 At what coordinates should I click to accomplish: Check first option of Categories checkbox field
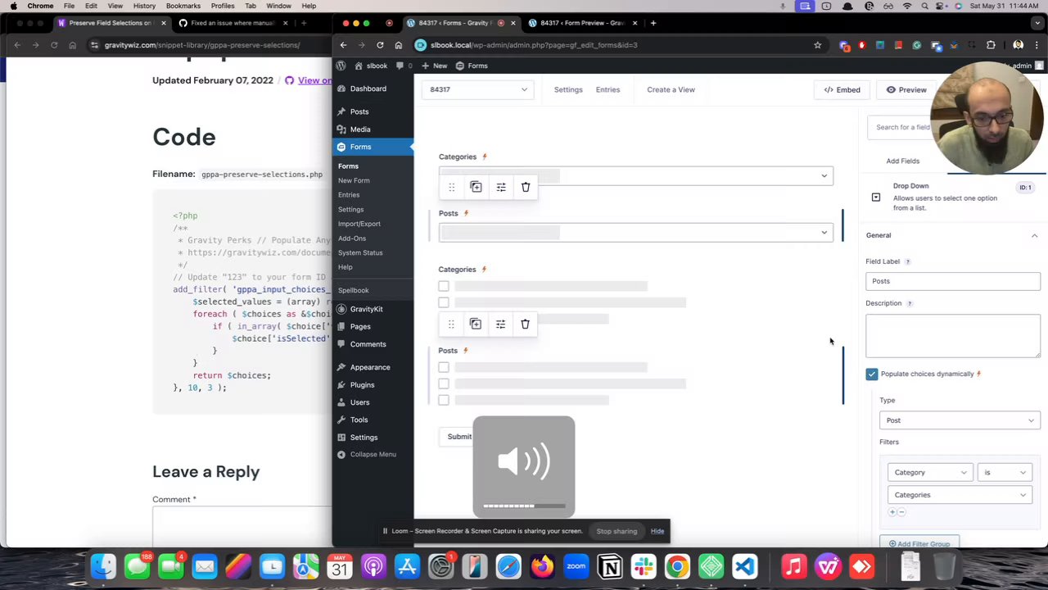tap(444, 286)
